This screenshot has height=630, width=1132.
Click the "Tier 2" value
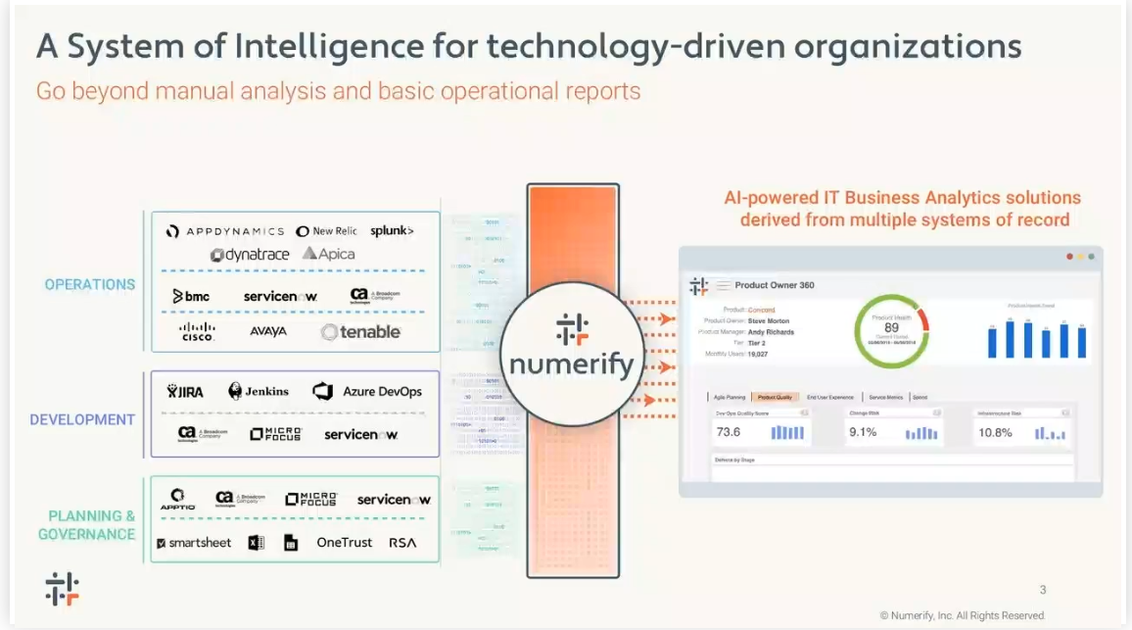756,343
